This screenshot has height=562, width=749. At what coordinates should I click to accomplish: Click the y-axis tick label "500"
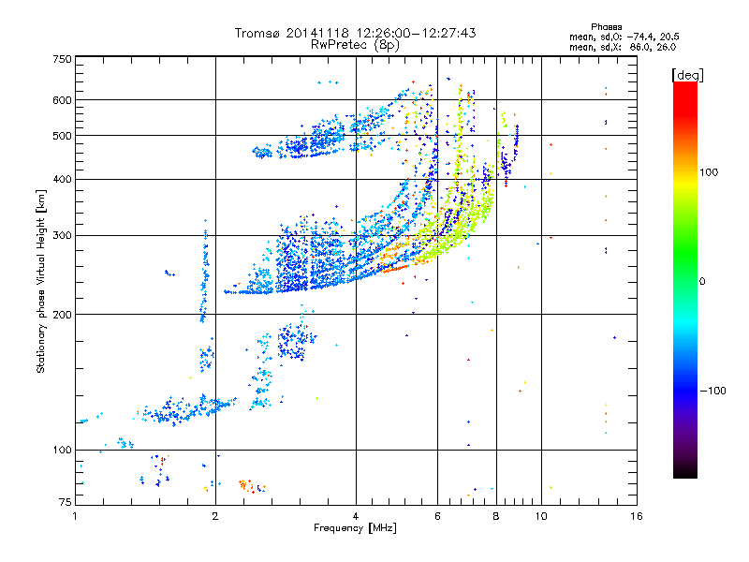pyautogui.click(x=62, y=136)
